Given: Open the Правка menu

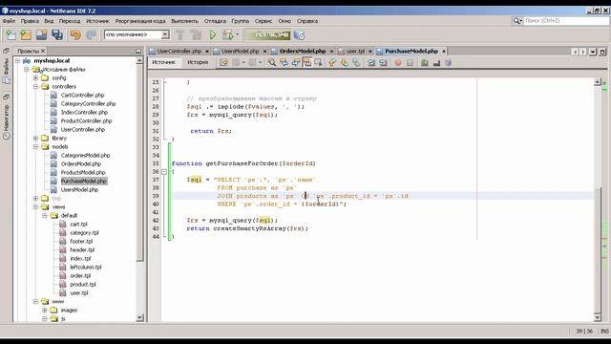Looking at the screenshot, I should pyautogui.click(x=30, y=21).
